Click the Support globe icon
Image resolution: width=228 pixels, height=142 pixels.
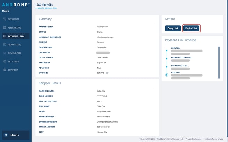[5, 70]
